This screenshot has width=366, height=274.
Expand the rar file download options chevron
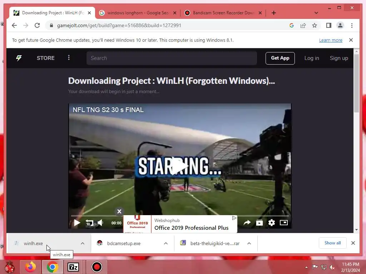point(249,243)
